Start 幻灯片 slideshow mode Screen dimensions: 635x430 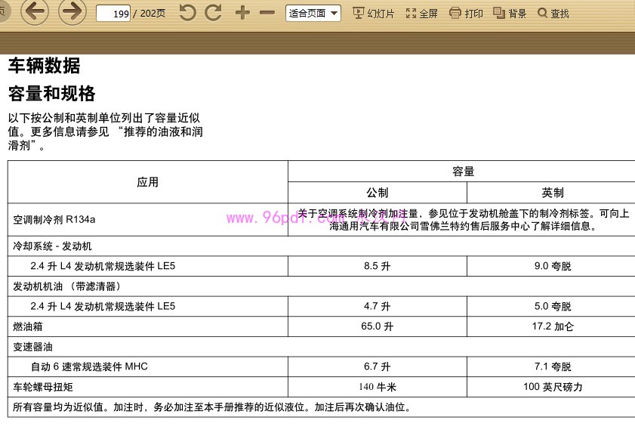point(374,14)
